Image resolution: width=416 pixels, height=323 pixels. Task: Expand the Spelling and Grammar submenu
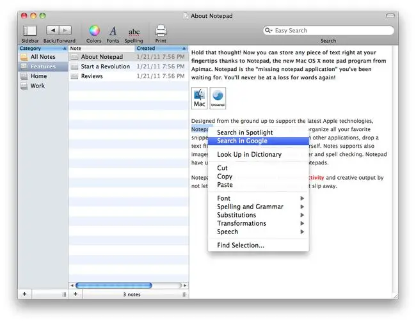coord(259,207)
